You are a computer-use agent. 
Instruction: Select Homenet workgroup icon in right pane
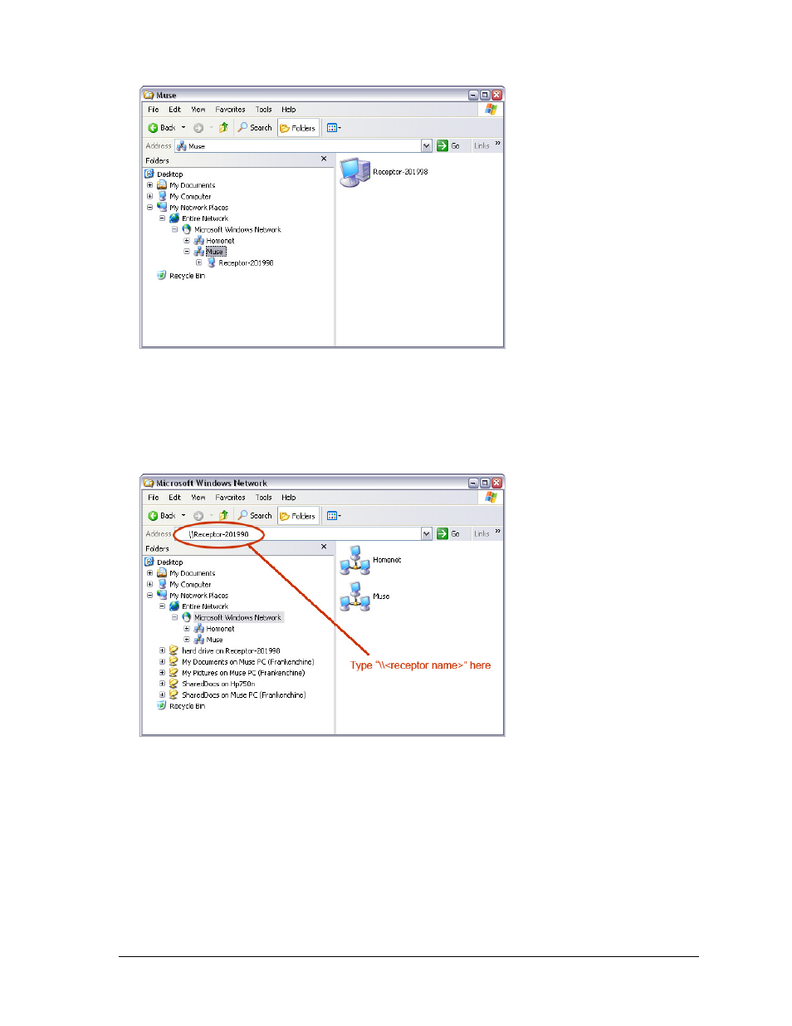pyautogui.click(x=355, y=561)
